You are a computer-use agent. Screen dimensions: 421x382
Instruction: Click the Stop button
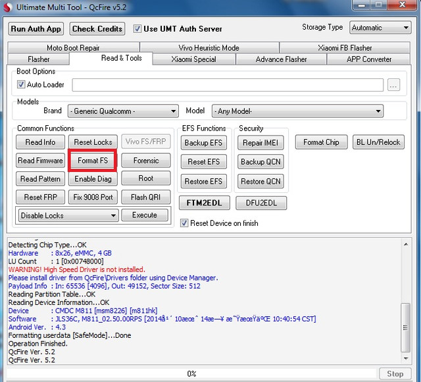[x=395, y=373]
